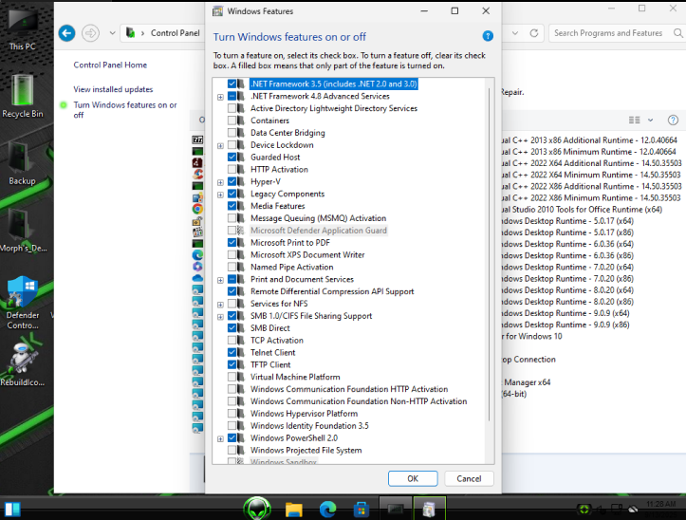Uncheck Microsoft Print to PDF
Image resolution: width=686 pixels, height=520 pixels.
click(x=232, y=243)
